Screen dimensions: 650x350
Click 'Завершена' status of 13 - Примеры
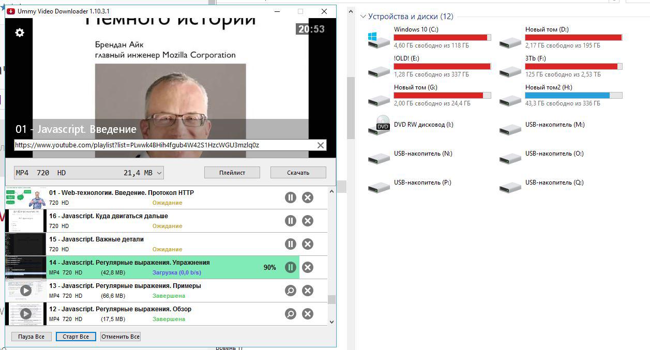point(169,296)
